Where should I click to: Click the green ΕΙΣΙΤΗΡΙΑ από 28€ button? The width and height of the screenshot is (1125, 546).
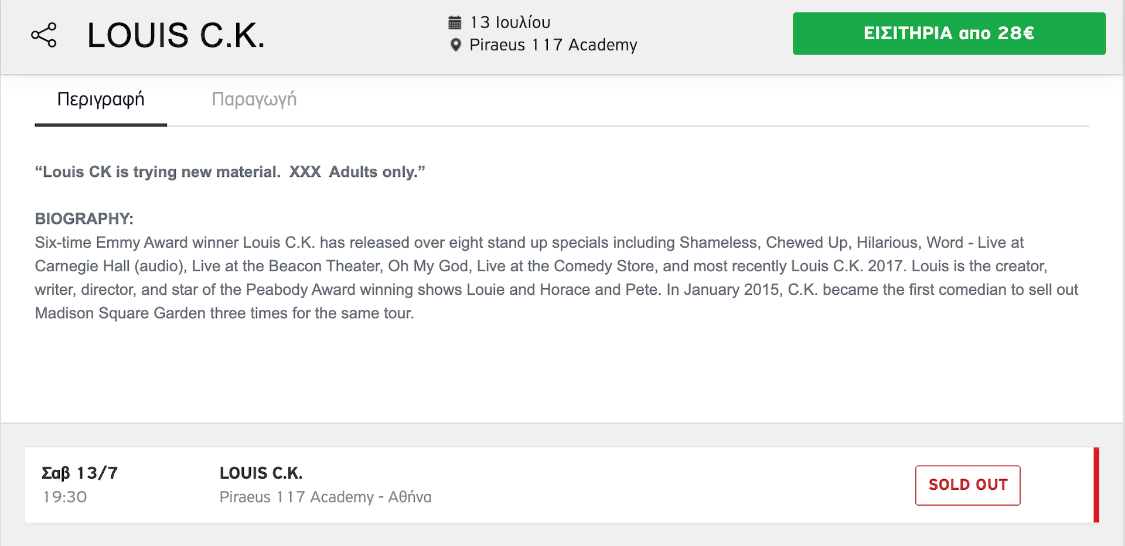pyautogui.click(x=949, y=33)
